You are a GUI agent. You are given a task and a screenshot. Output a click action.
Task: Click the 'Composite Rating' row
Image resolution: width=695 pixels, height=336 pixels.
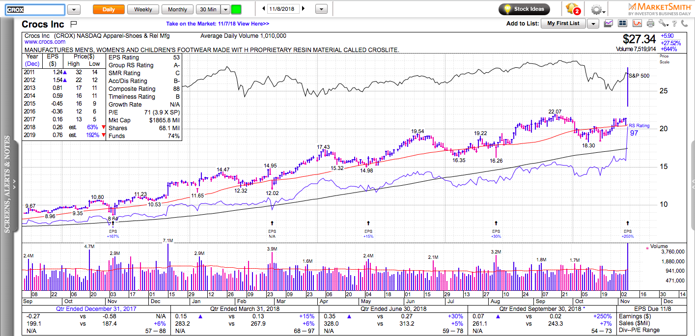(144, 89)
